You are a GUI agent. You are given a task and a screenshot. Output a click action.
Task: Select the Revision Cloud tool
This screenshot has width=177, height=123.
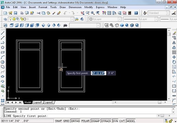point(3,67)
